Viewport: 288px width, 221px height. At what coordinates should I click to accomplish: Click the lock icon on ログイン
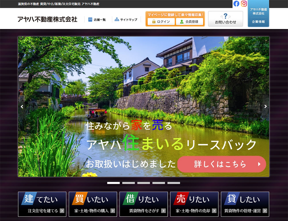154,22
